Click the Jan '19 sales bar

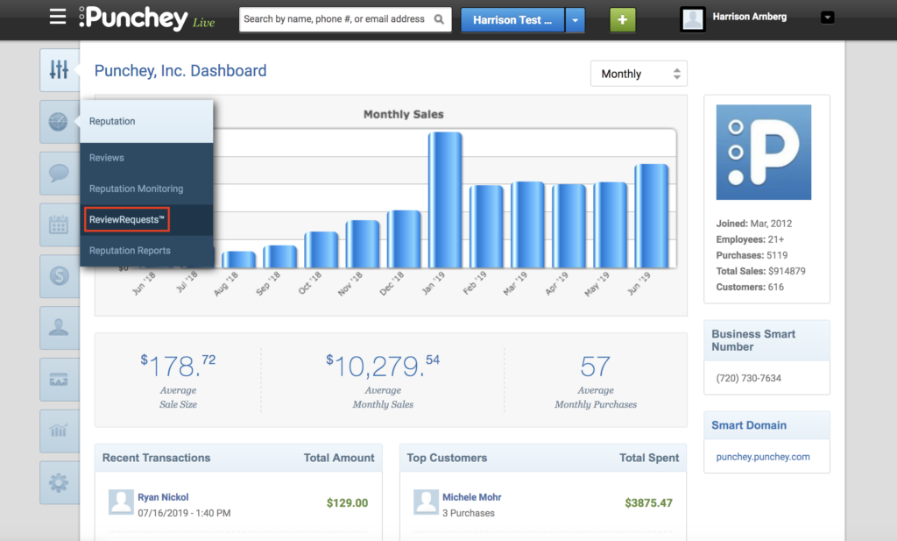click(x=445, y=200)
